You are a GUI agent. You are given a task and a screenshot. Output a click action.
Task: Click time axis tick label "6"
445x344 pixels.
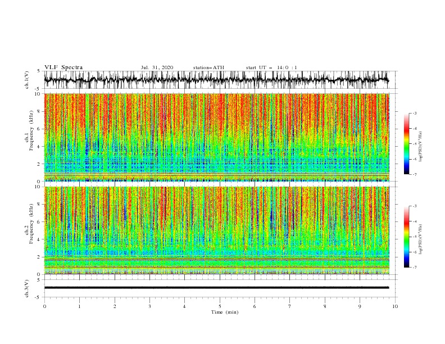coord(255,306)
